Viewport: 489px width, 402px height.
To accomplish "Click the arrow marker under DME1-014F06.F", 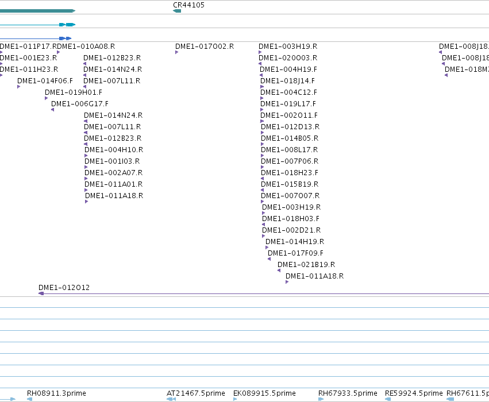I will (x=19, y=87).
